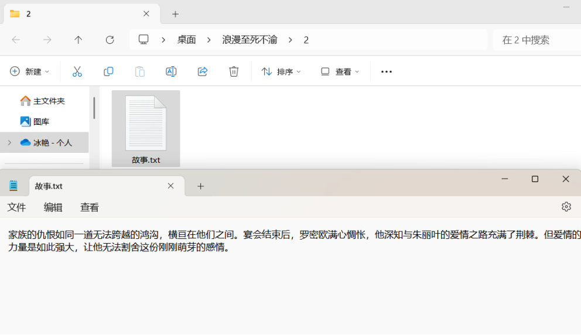Close the 故事.txt Notepad tab
The image size is (581, 335).
(170, 186)
